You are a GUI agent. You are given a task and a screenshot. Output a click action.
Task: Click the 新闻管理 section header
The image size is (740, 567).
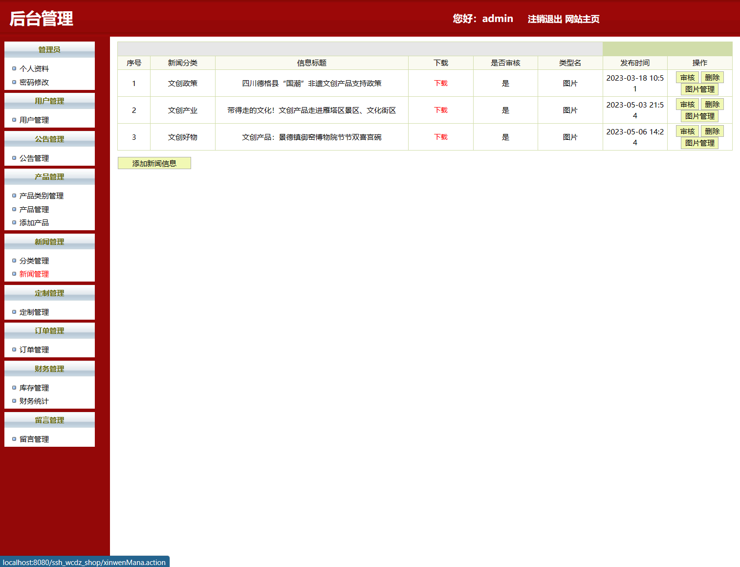(49, 242)
